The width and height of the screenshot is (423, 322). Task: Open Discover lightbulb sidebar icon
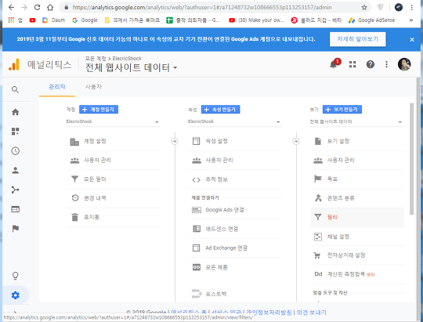coord(16,276)
